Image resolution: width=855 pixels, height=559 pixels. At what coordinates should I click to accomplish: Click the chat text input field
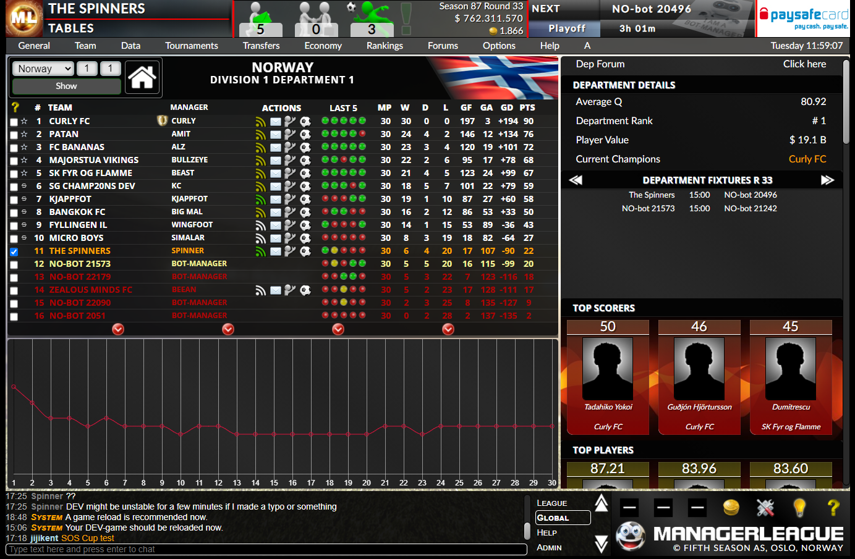pyautogui.click(x=266, y=549)
